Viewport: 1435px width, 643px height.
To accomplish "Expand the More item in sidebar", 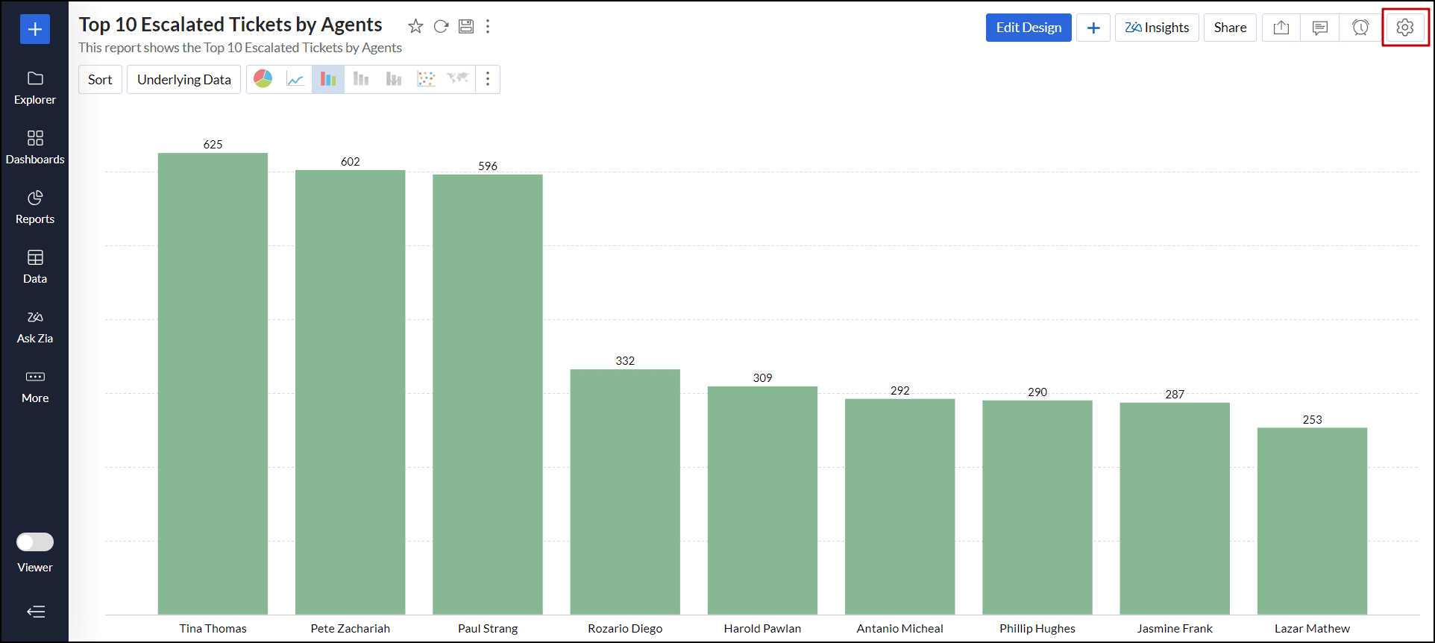I will (x=35, y=386).
